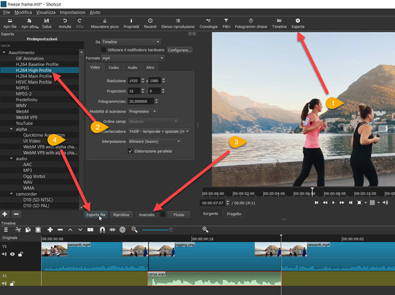
Task: Open the Apri file toolbar icon
Action: click(x=10, y=23)
